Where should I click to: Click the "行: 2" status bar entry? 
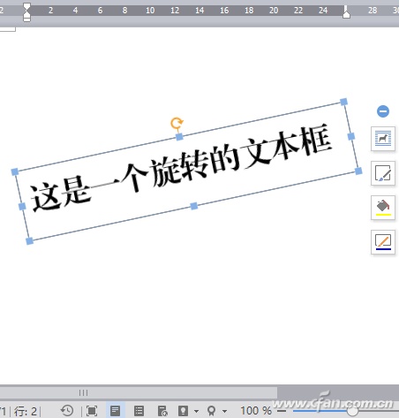26,411
